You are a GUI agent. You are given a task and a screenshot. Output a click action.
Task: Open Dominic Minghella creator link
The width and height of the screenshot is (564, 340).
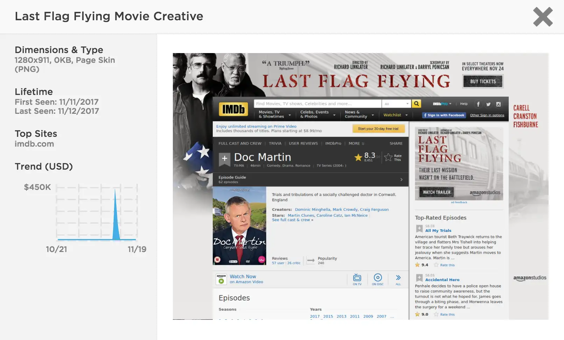(x=312, y=209)
